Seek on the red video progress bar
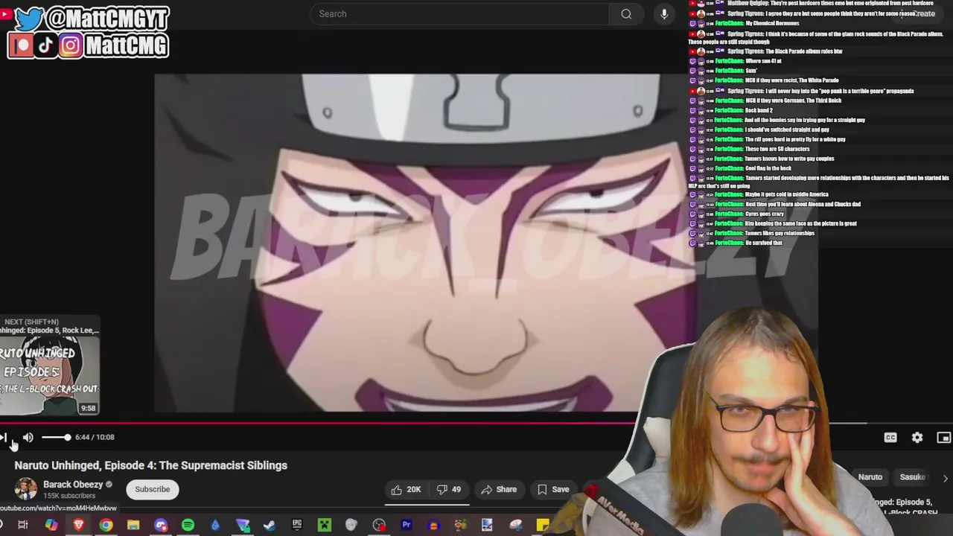This screenshot has width=953, height=536. click(x=318, y=423)
